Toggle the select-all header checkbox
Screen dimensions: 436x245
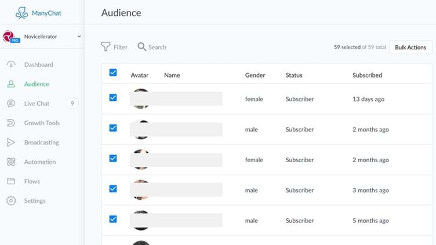pos(113,72)
